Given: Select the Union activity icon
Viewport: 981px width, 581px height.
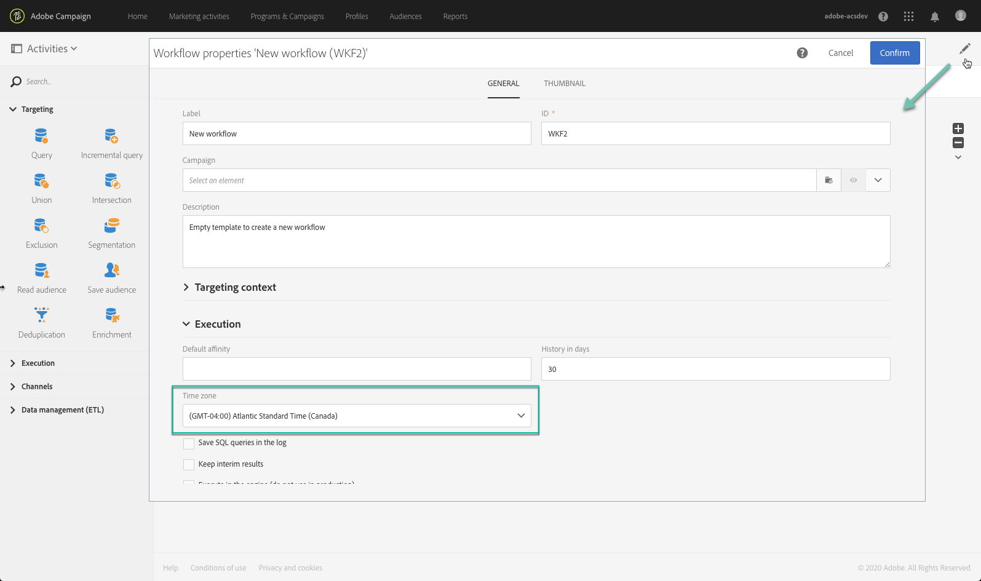Looking at the screenshot, I should (41, 181).
